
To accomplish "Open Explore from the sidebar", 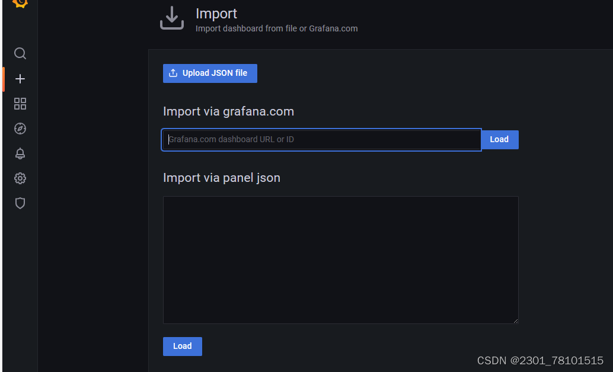I will [x=20, y=128].
